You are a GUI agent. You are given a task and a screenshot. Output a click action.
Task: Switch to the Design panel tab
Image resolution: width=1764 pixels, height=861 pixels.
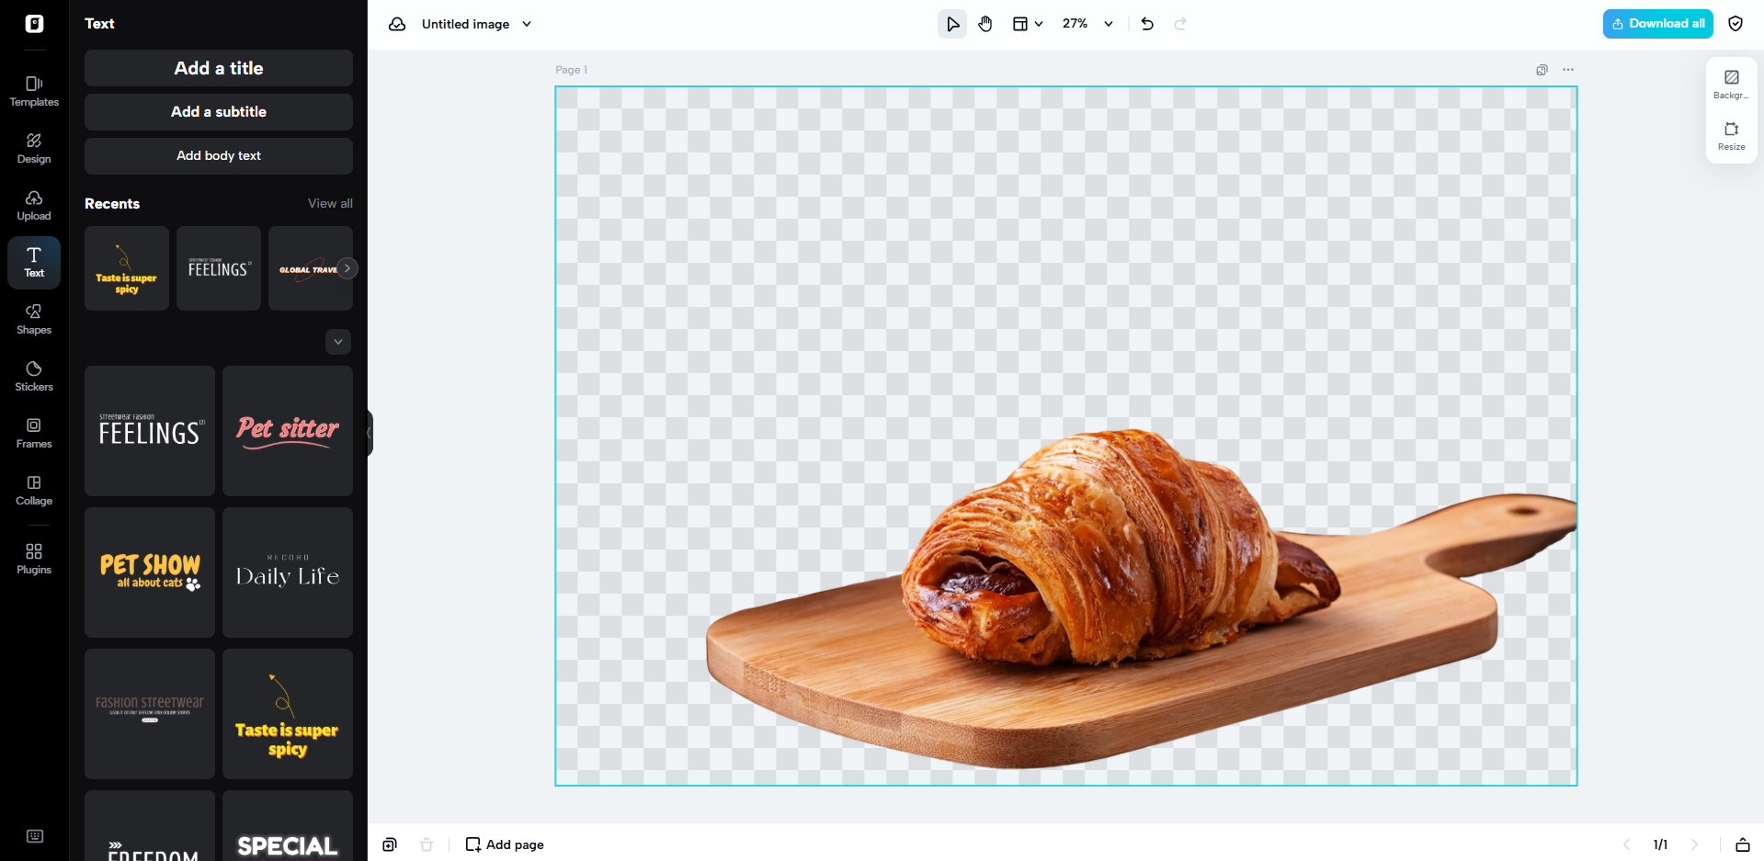33,148
